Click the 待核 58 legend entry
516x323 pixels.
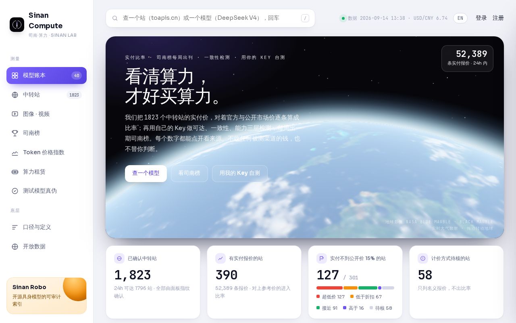pyautogui.click(x=381, y=308)
